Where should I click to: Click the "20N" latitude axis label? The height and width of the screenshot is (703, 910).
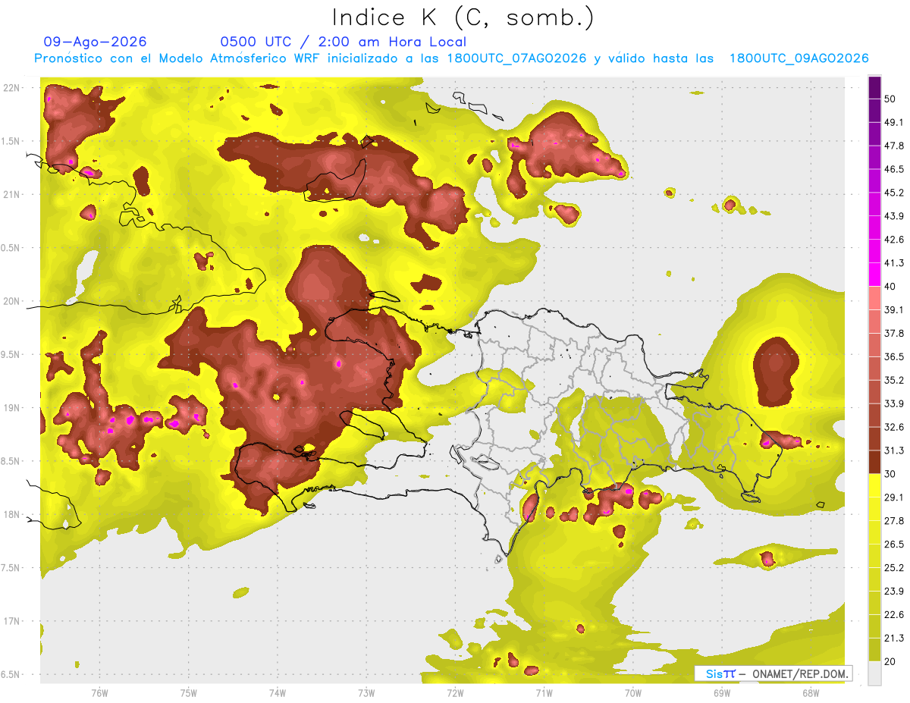coord(12,301)
